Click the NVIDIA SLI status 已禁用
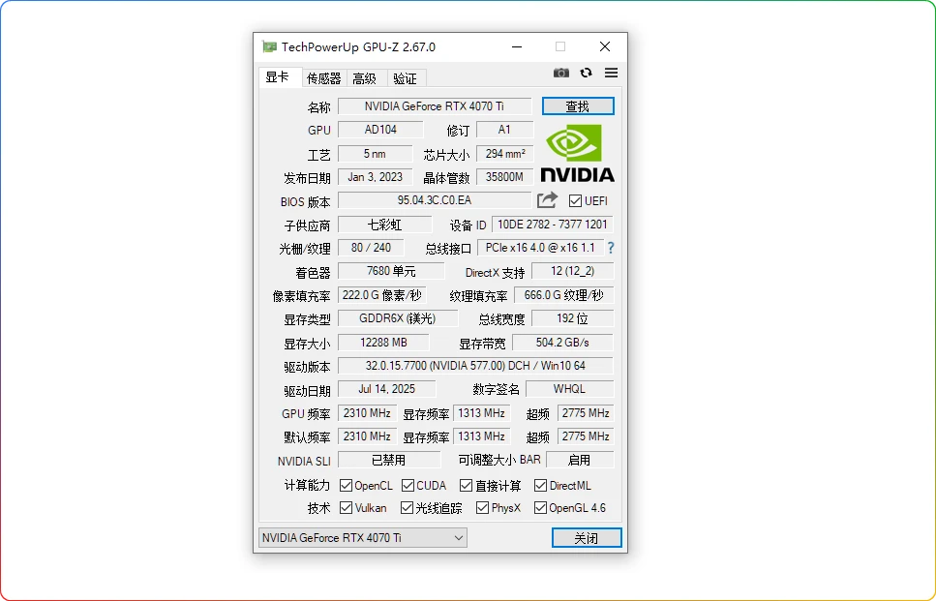 [x=388, y=460]
